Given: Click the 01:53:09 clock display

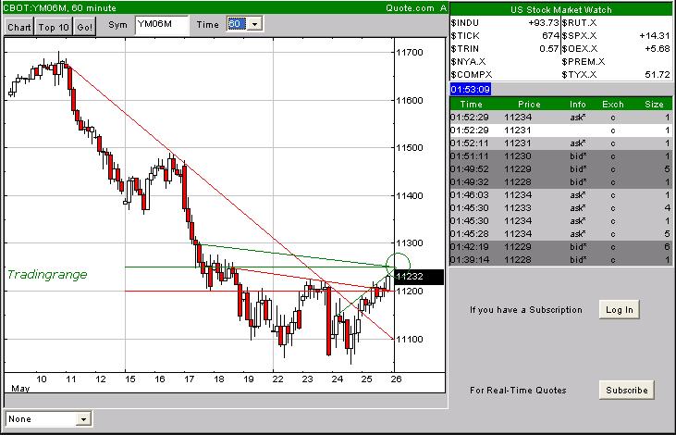Looking at the screenshot, I should click(x=471, y=90).
